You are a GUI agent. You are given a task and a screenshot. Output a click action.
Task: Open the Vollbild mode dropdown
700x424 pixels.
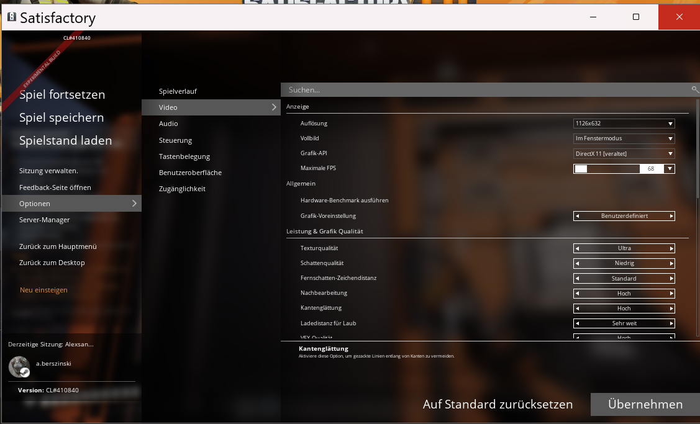624,138
